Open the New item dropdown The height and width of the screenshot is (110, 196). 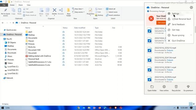click(x=77, y=9)
